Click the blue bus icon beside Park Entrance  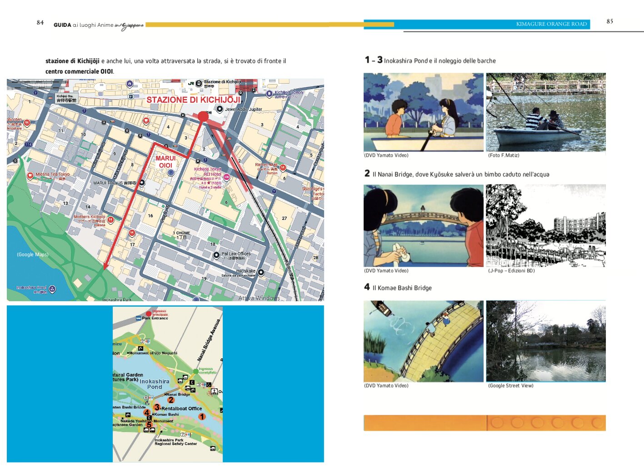pyautogui.click(x=138, y=318)
